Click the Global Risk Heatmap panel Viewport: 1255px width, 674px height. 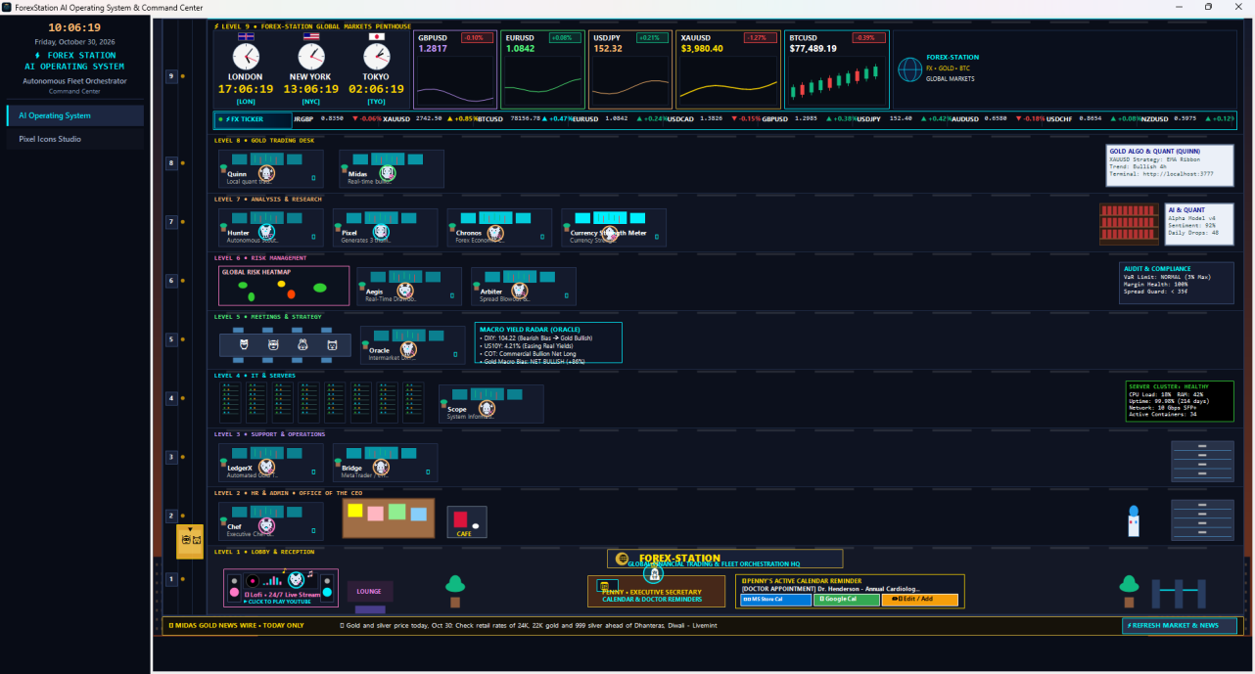(284, 286)
